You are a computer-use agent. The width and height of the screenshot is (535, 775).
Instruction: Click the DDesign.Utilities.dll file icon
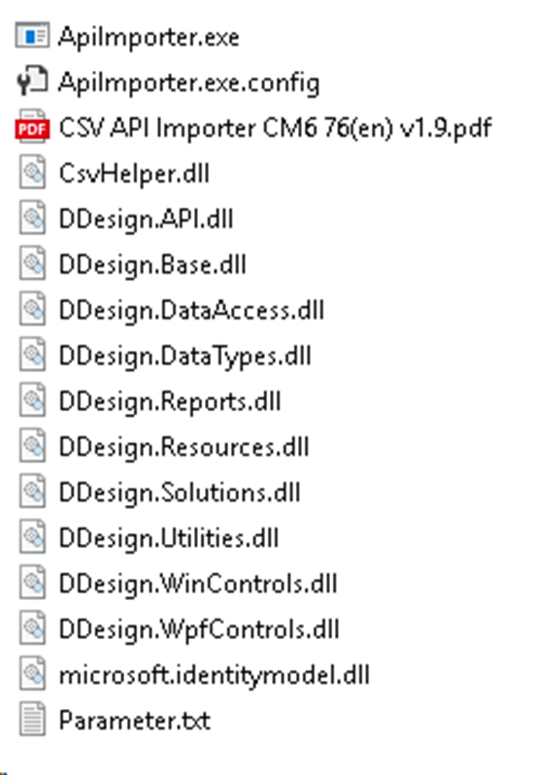coord(33,537)
